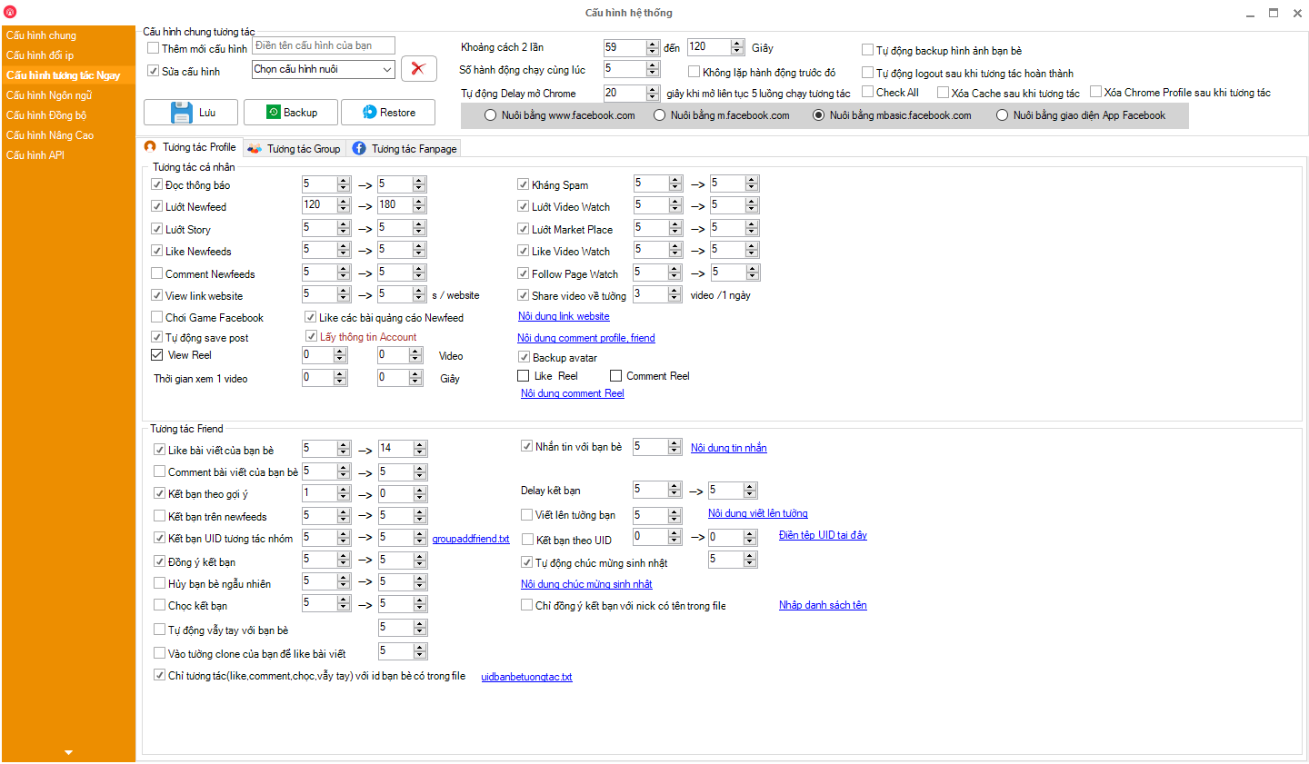
Task: Click the app logo in title bar
Action: (x=10, y=12)
